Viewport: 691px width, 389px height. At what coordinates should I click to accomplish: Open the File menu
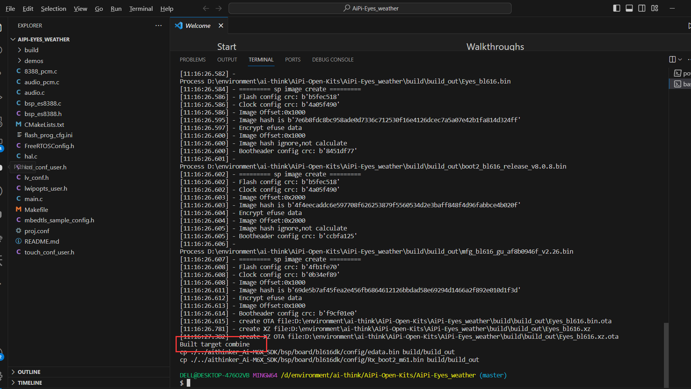point(10,9)
